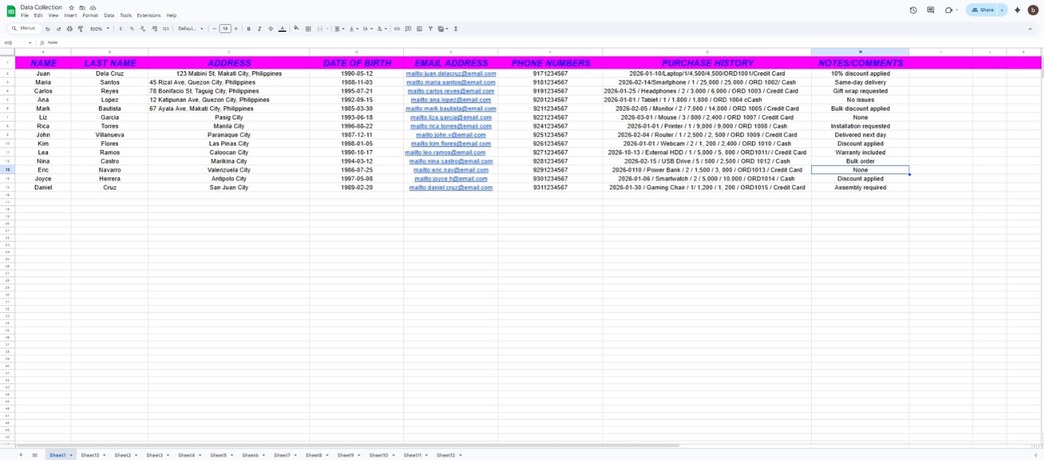Click the Gemini sparkle icon

1017,10
